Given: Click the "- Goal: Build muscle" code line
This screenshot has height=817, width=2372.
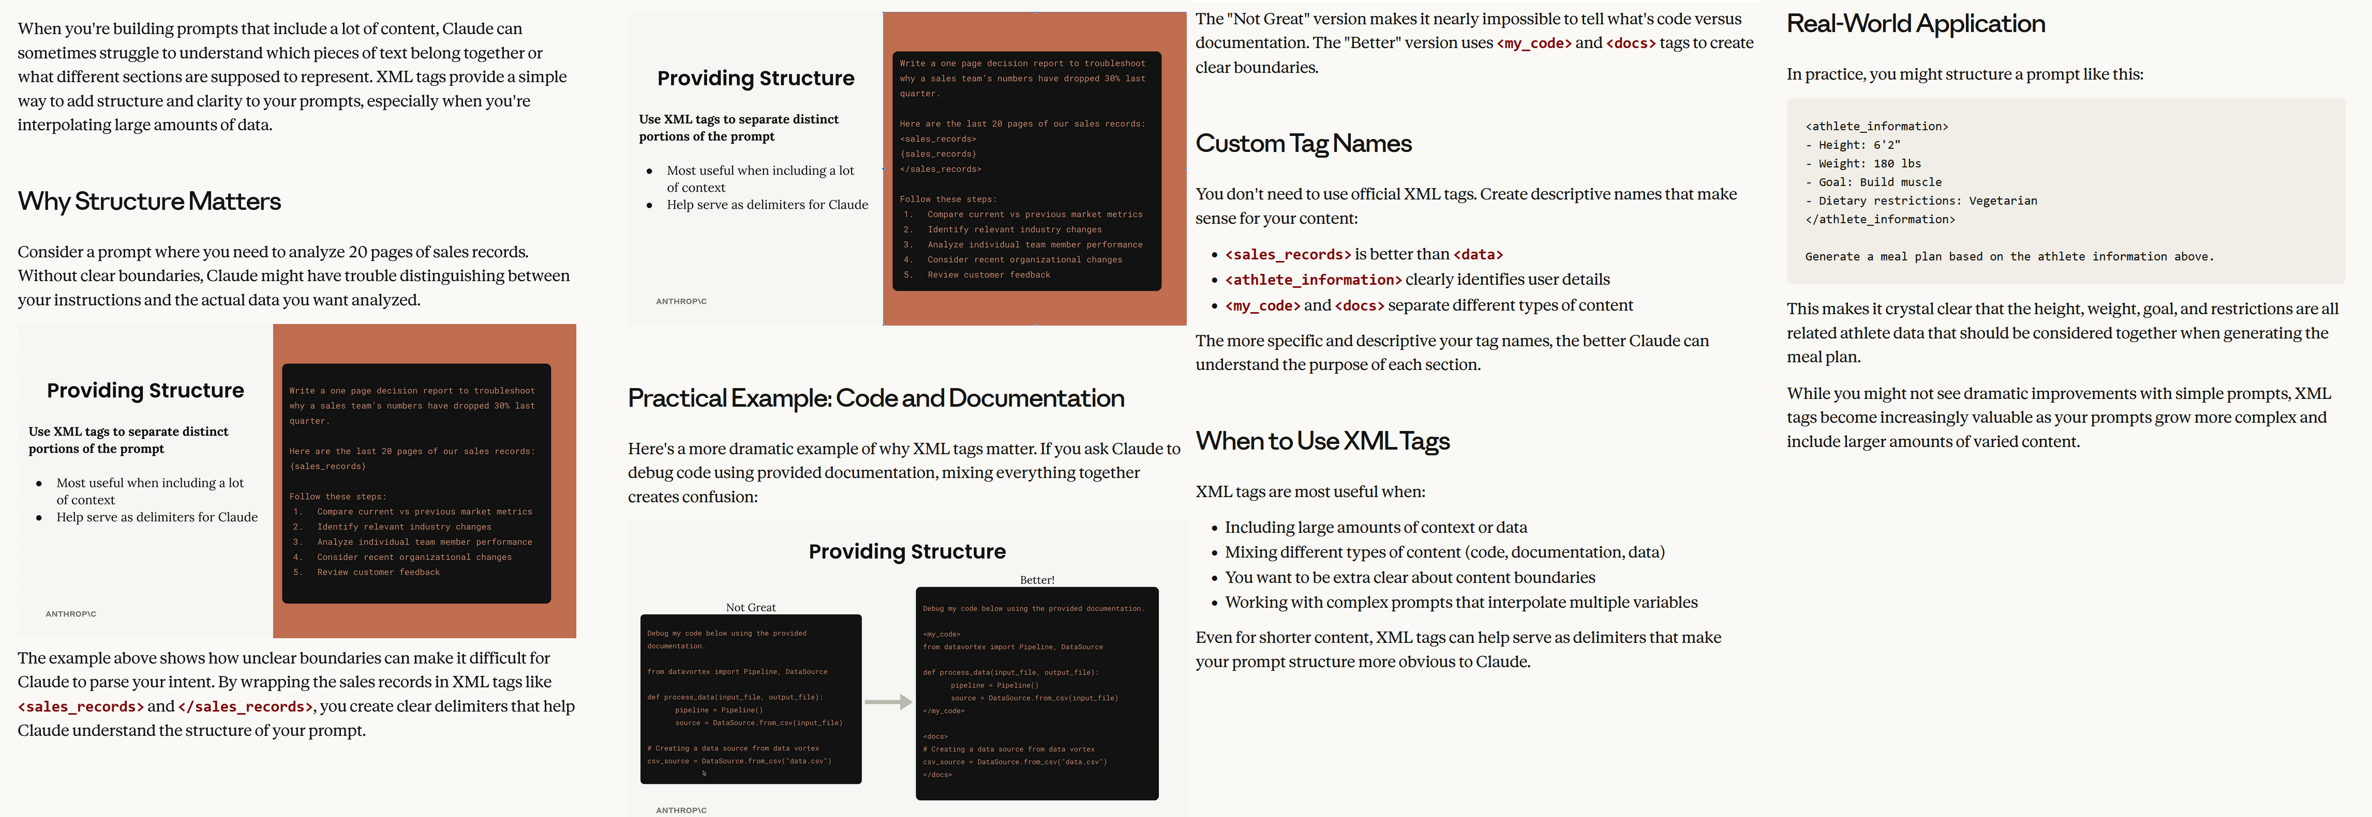Looking at the screenshot, I should tap(1873, 182).
